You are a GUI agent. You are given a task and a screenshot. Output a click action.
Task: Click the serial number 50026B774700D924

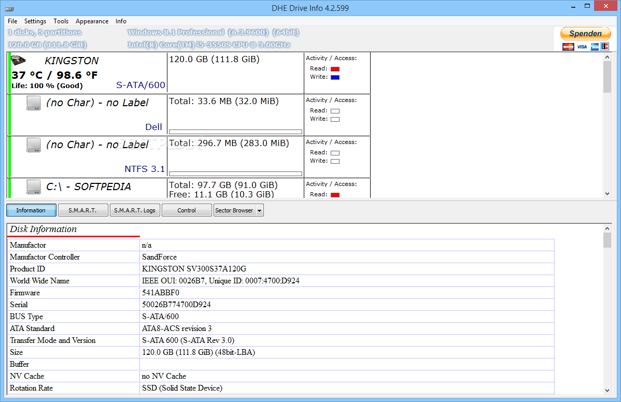tap(176, 304)
